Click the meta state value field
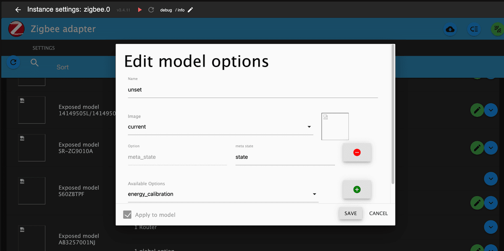The width and height of the screenshot is (504, 251). point(285,157)
